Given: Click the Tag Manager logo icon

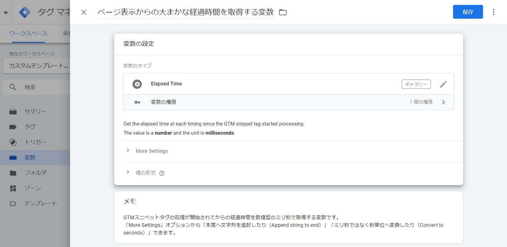Looking at the screenshot, I should 25,12.
